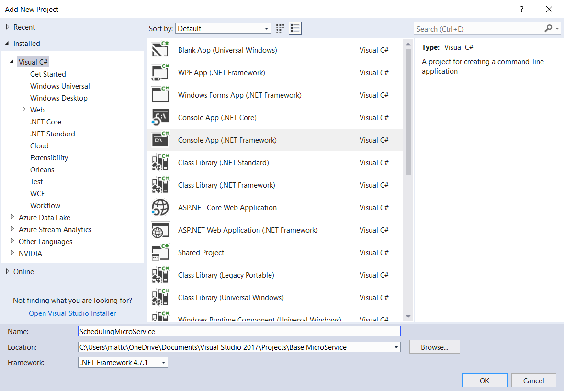Expand the Other Languages node
This screenshot has height=391, width=564.
(x=12, y=241)
